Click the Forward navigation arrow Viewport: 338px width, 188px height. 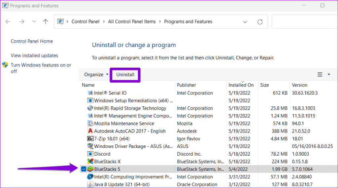(22, 21)
